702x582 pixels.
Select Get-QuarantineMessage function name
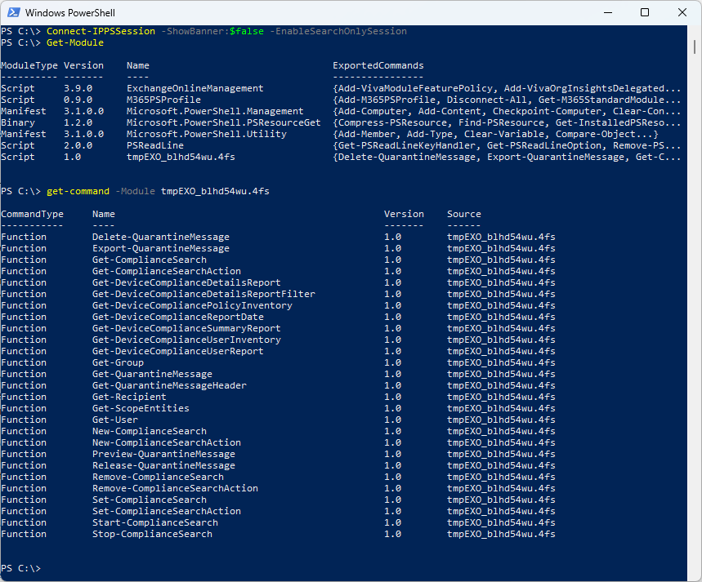(152, 374)
